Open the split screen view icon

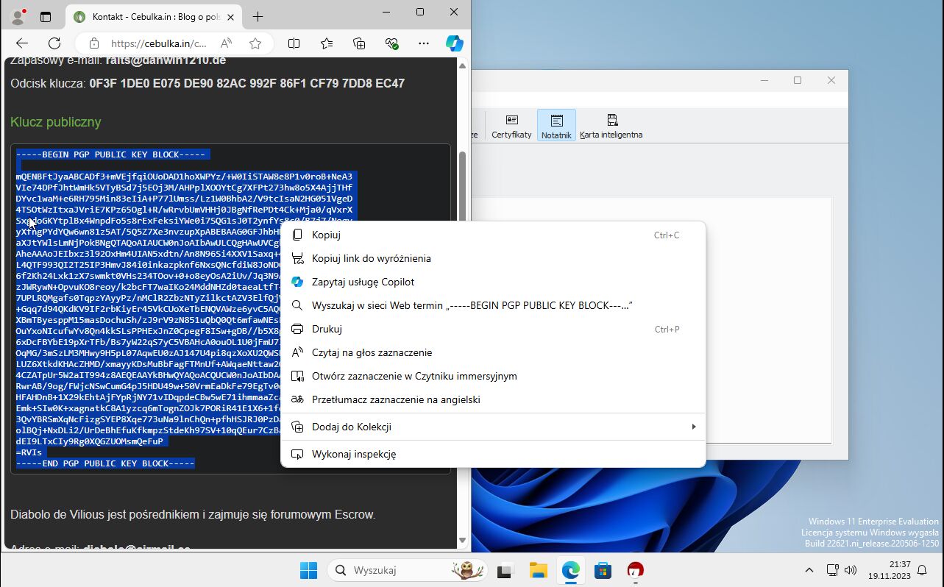[294, 43]
